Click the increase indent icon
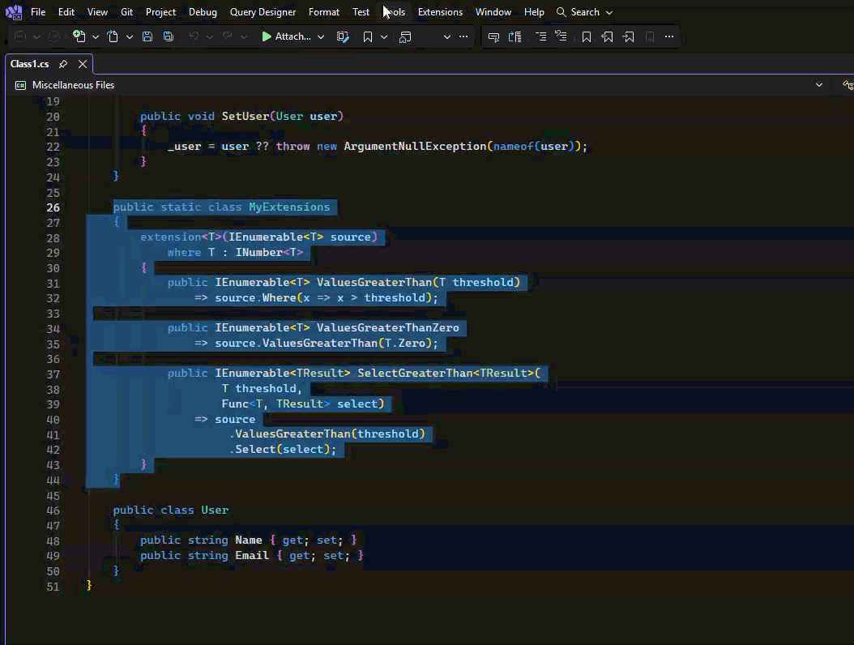Image resolution: width=854 pixels, height=645 pixels. pos(561,36)
